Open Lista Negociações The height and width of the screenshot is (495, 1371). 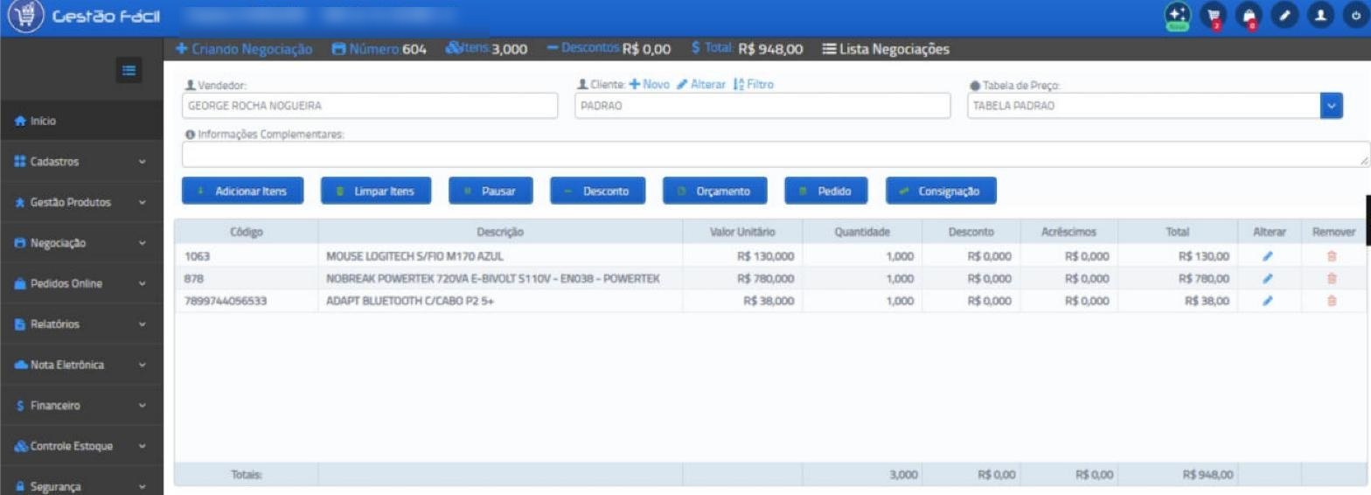click(x=886, y=49)
